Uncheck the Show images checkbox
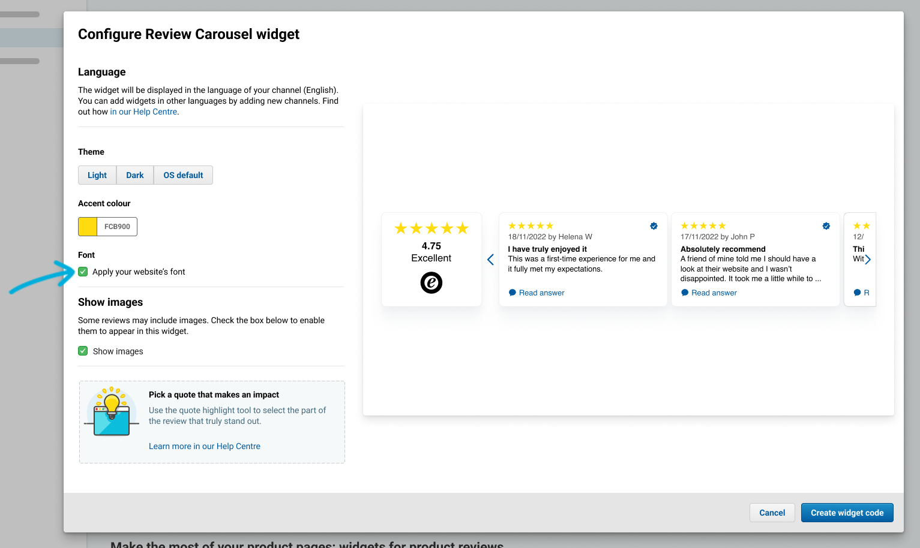The height and width of the screenshot is (548, 920). coord(83,351)
